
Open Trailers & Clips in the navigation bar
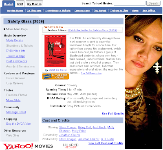pyautogui.click(x=119, y=11)
